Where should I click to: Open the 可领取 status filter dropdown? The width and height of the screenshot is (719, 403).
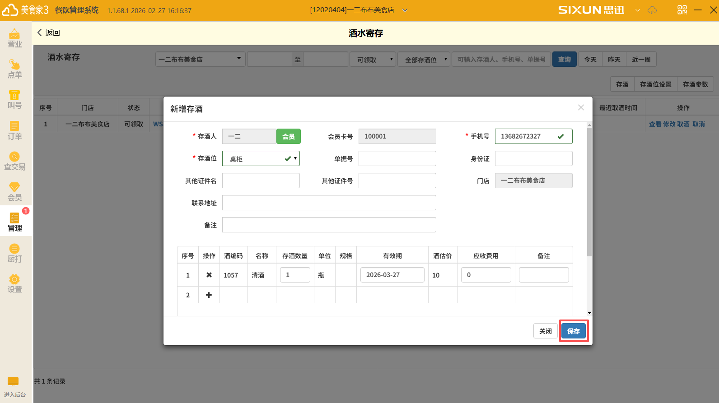click(x=373, y=60)
